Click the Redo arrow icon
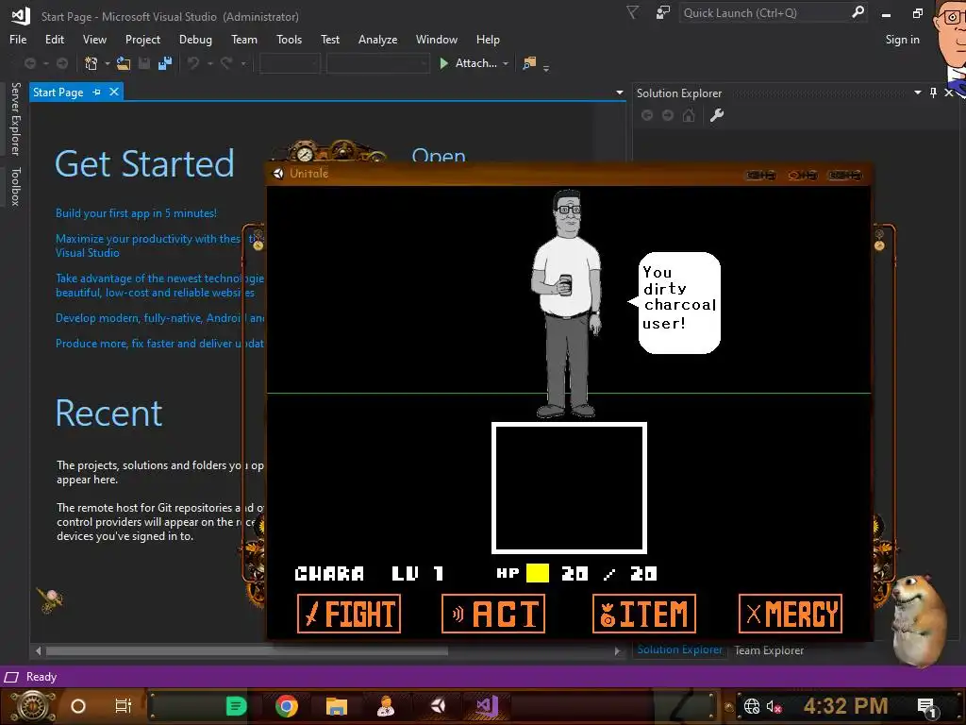Image resolution: width=966 pixels, height=725 pixels. (226, 63)
